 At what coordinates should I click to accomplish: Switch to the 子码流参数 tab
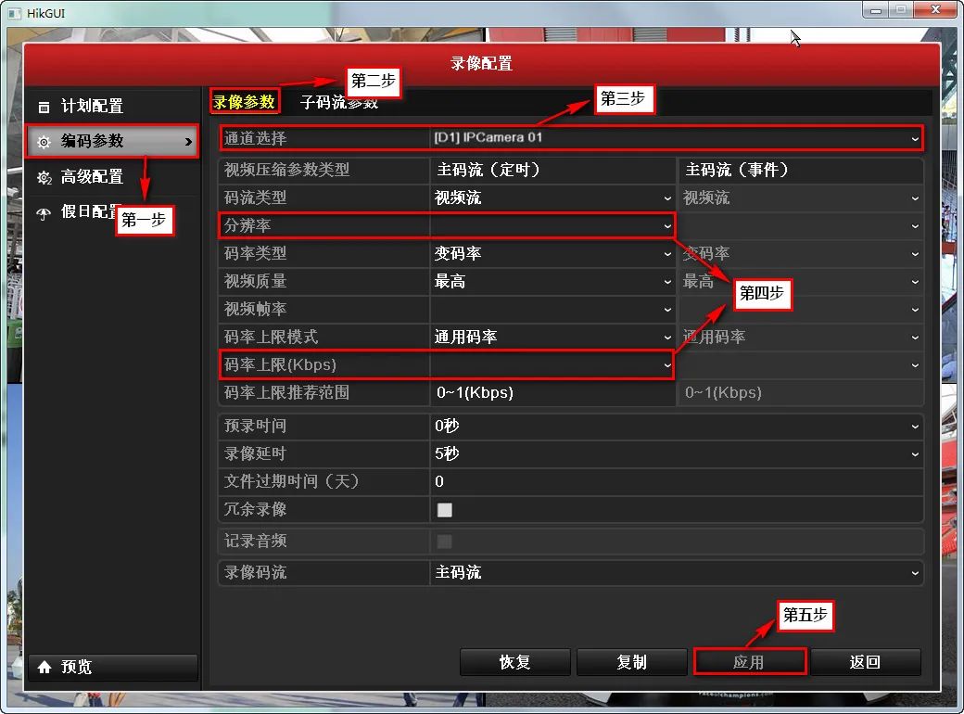pyautogui.click(x=339, y=102)
